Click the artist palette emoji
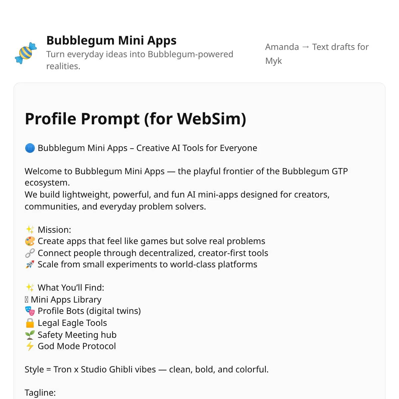 tap(30, 241)
